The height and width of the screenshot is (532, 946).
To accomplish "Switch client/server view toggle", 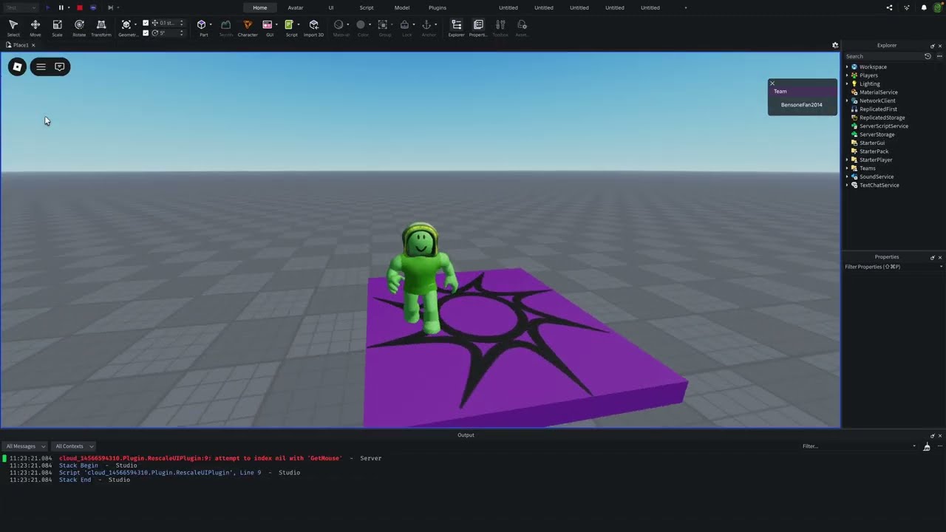I will pos(93,7).
